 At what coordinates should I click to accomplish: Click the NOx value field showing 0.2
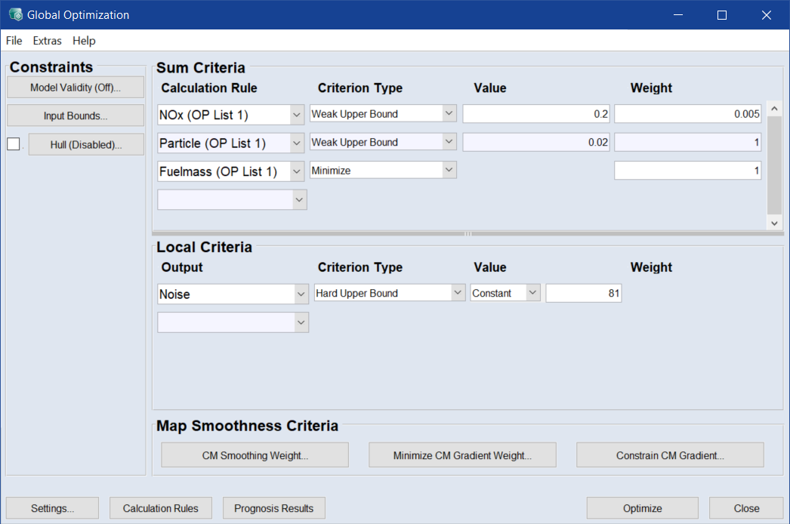tap(535, 114)
